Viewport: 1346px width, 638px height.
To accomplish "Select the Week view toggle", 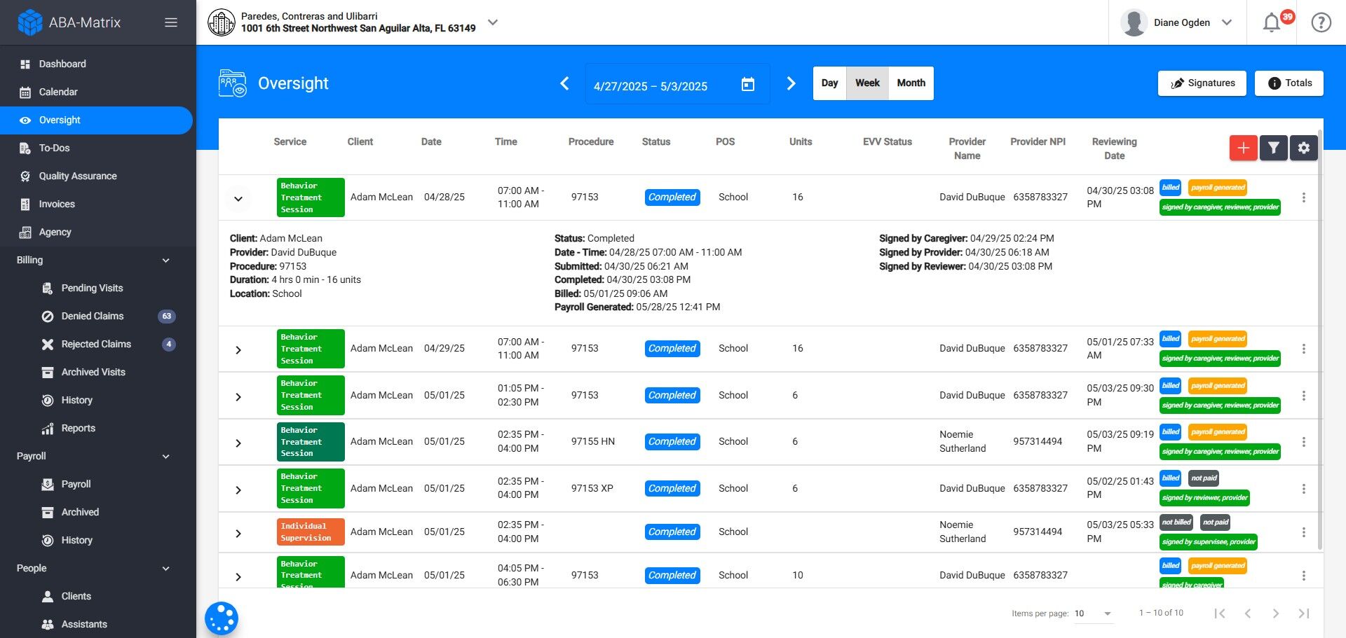I will pyautogui.click(x=867, y=83).
